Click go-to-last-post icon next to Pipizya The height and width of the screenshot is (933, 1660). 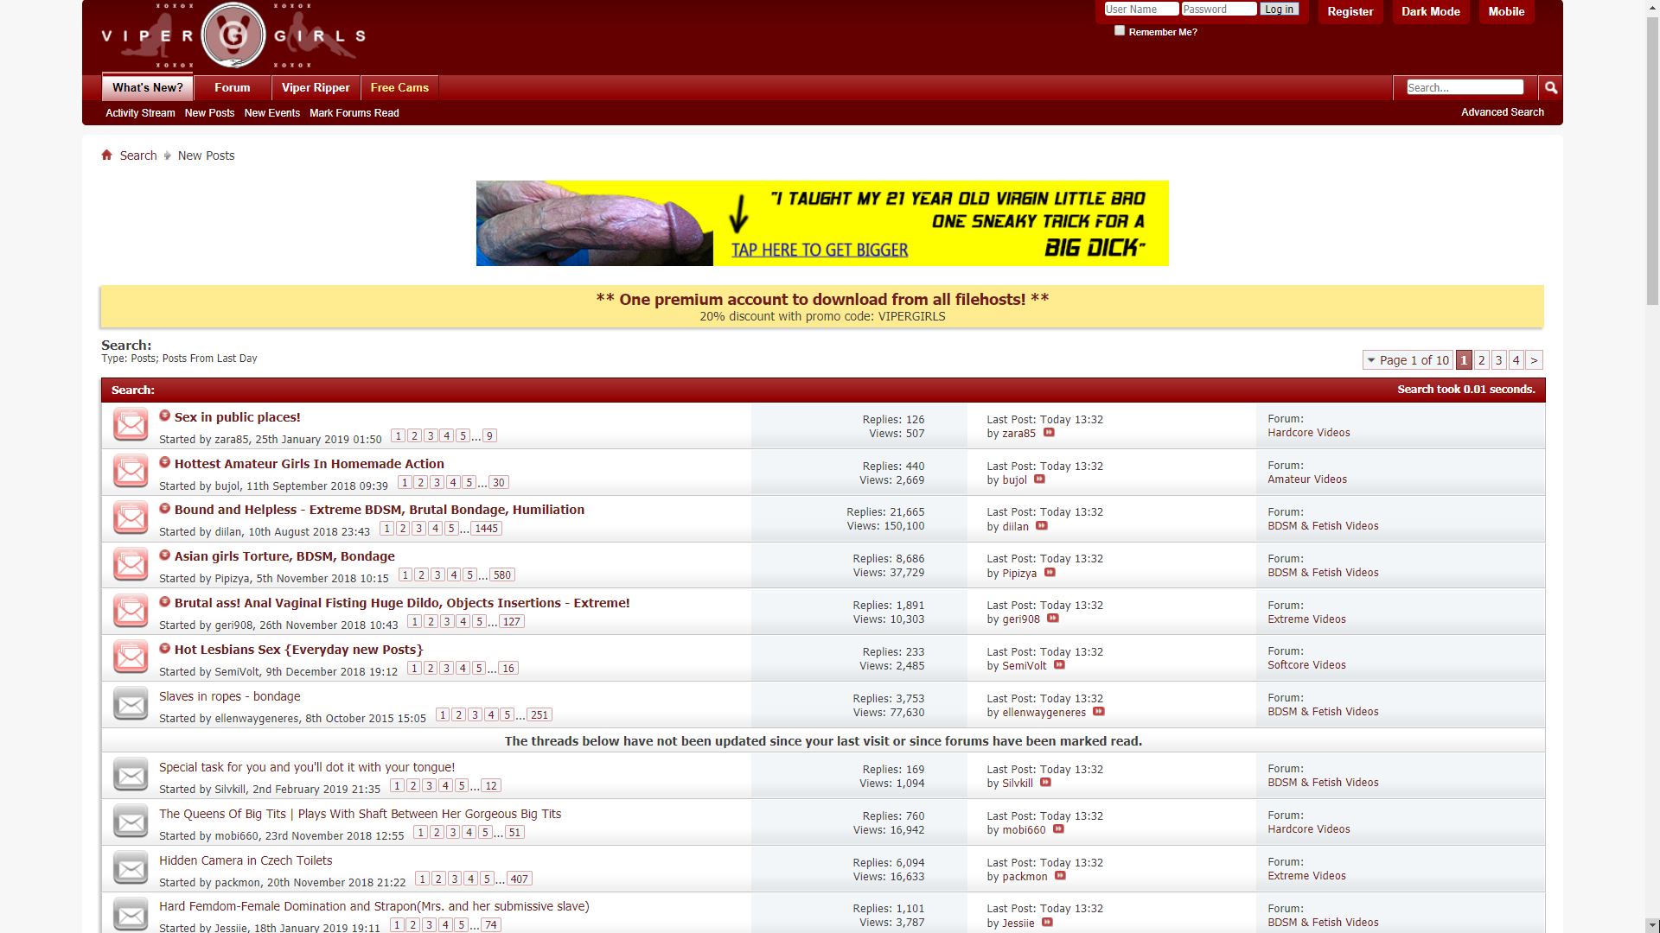(x=1050, y=573)
